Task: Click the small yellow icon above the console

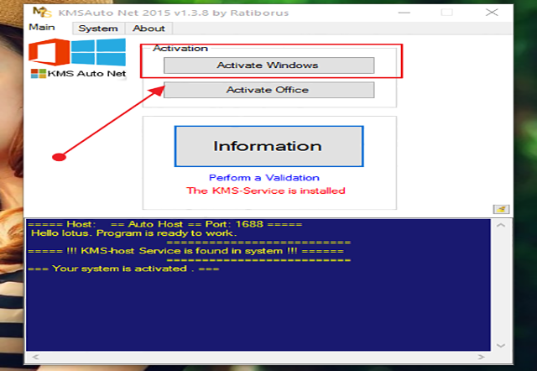Action: (x=501, y=209)
